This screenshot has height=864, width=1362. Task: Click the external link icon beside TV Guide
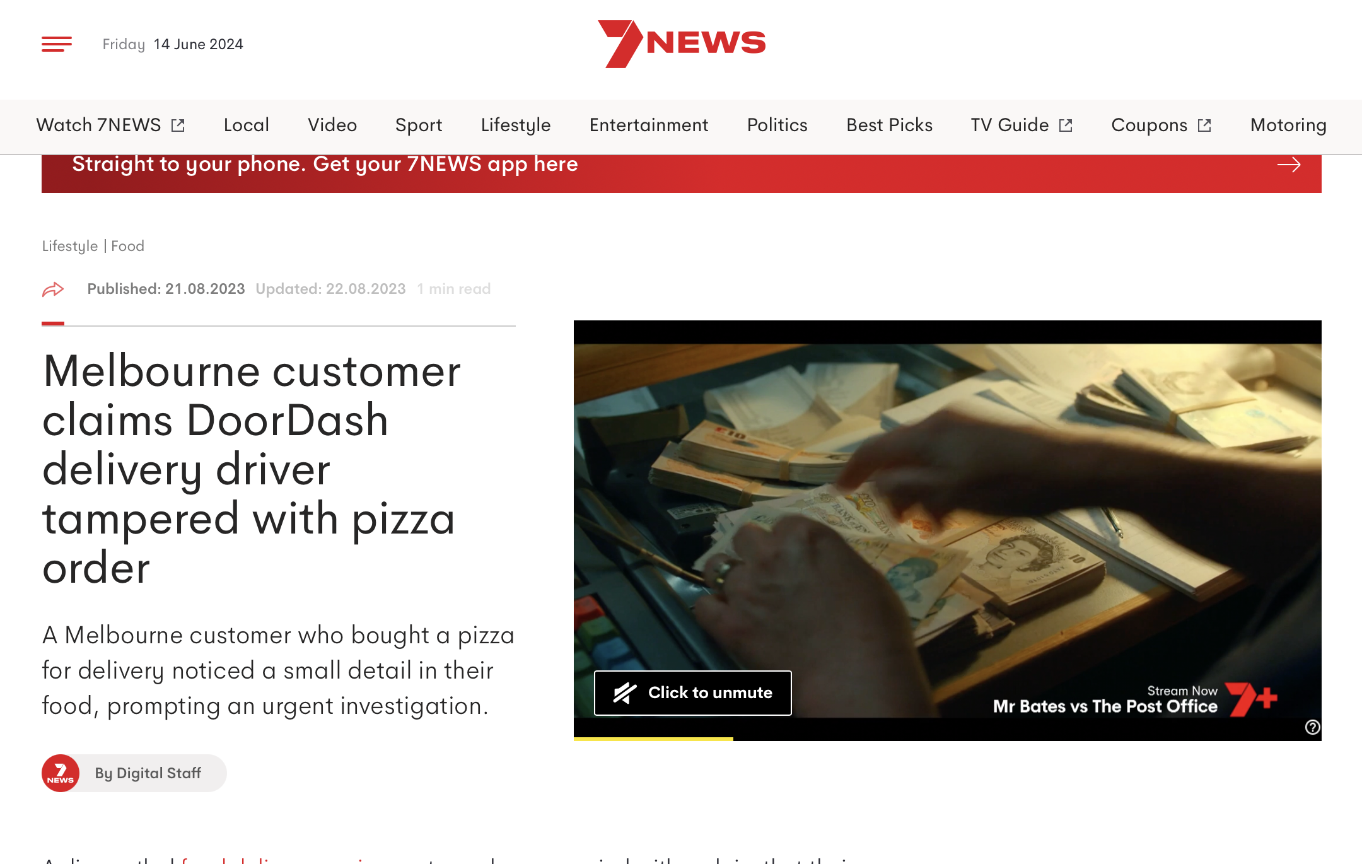click(1066, 126)
